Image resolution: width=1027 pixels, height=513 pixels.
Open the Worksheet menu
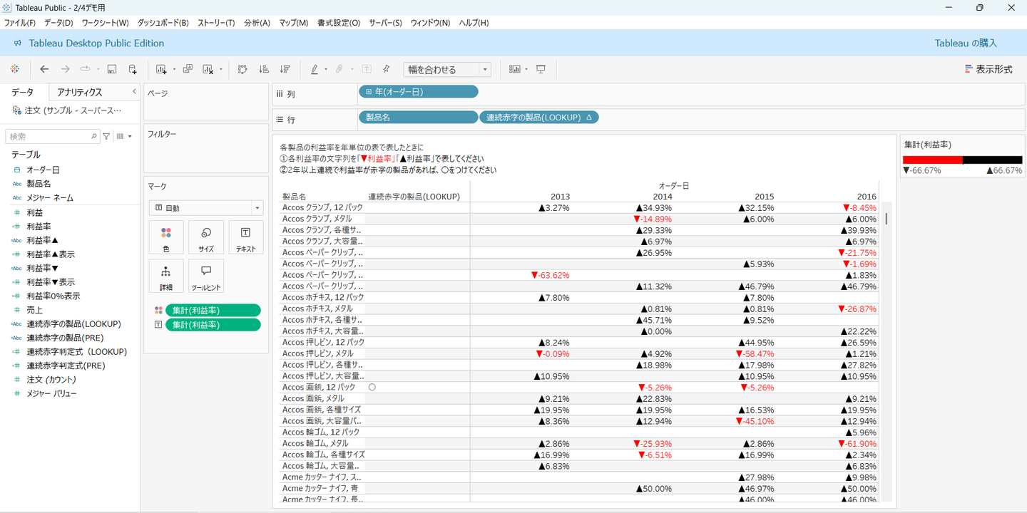[105, 23]
